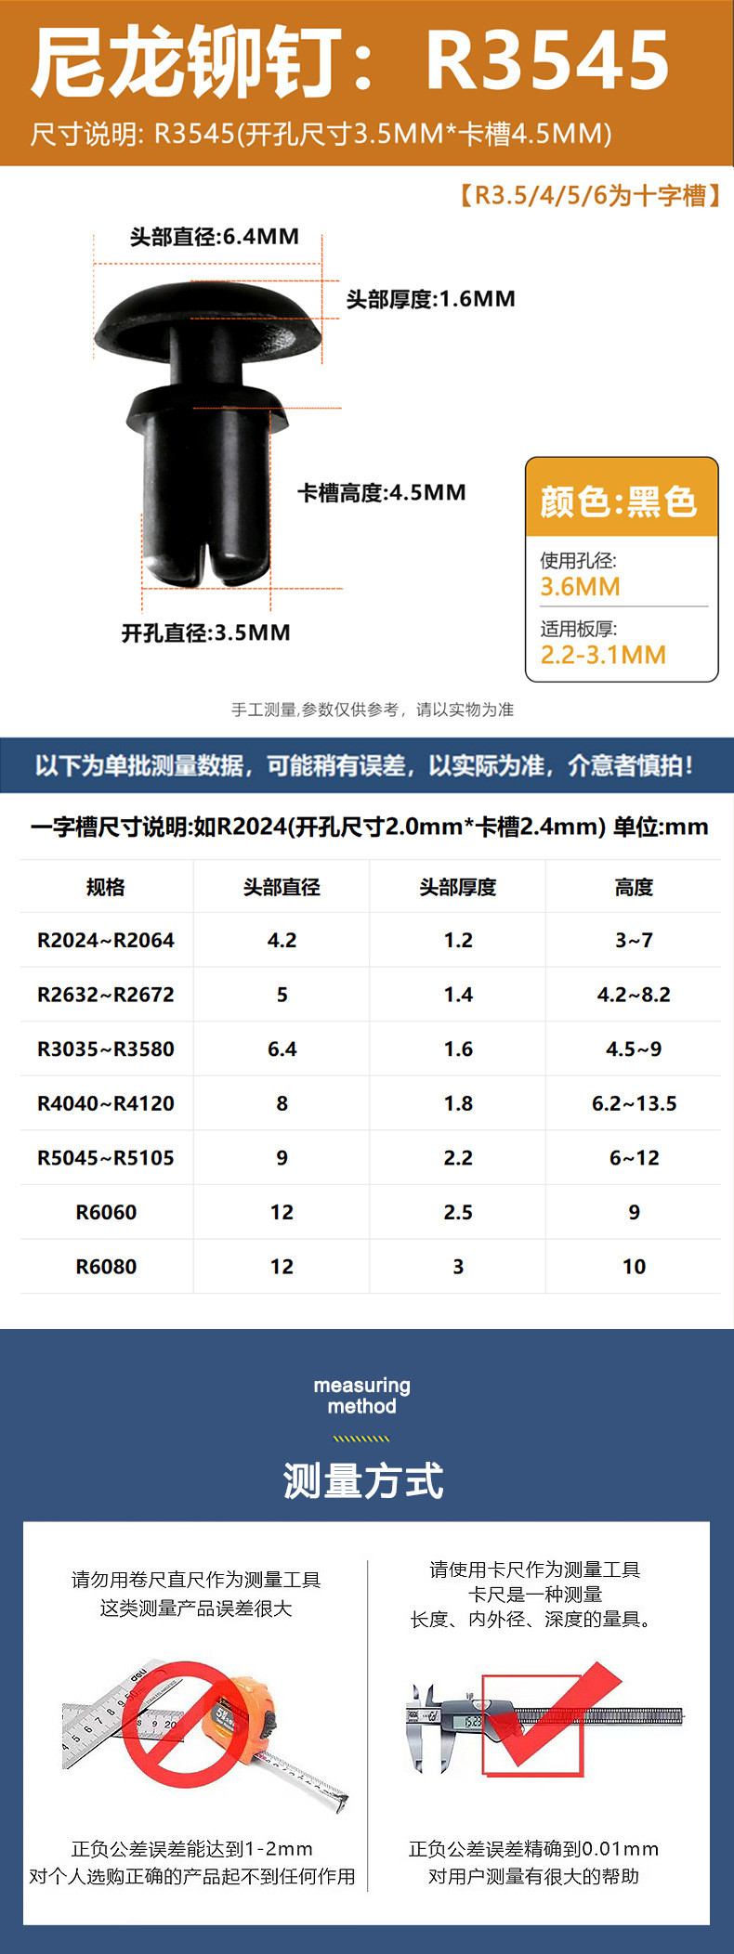The image size is (734, 1954).
Task: Click height "6.2~13.5" in R4040~R4120 row
Action: click(x=634, y=1103)
